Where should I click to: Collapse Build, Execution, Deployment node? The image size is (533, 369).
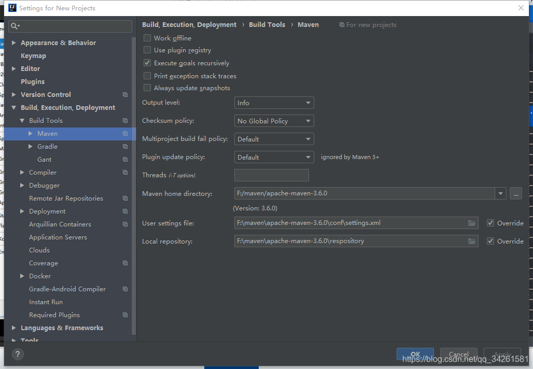coord(14,108)
